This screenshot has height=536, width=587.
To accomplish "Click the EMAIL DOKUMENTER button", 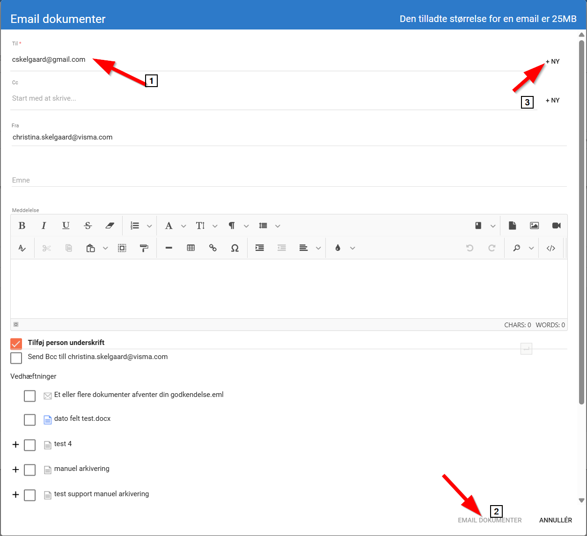I will [x=490, y=520].
